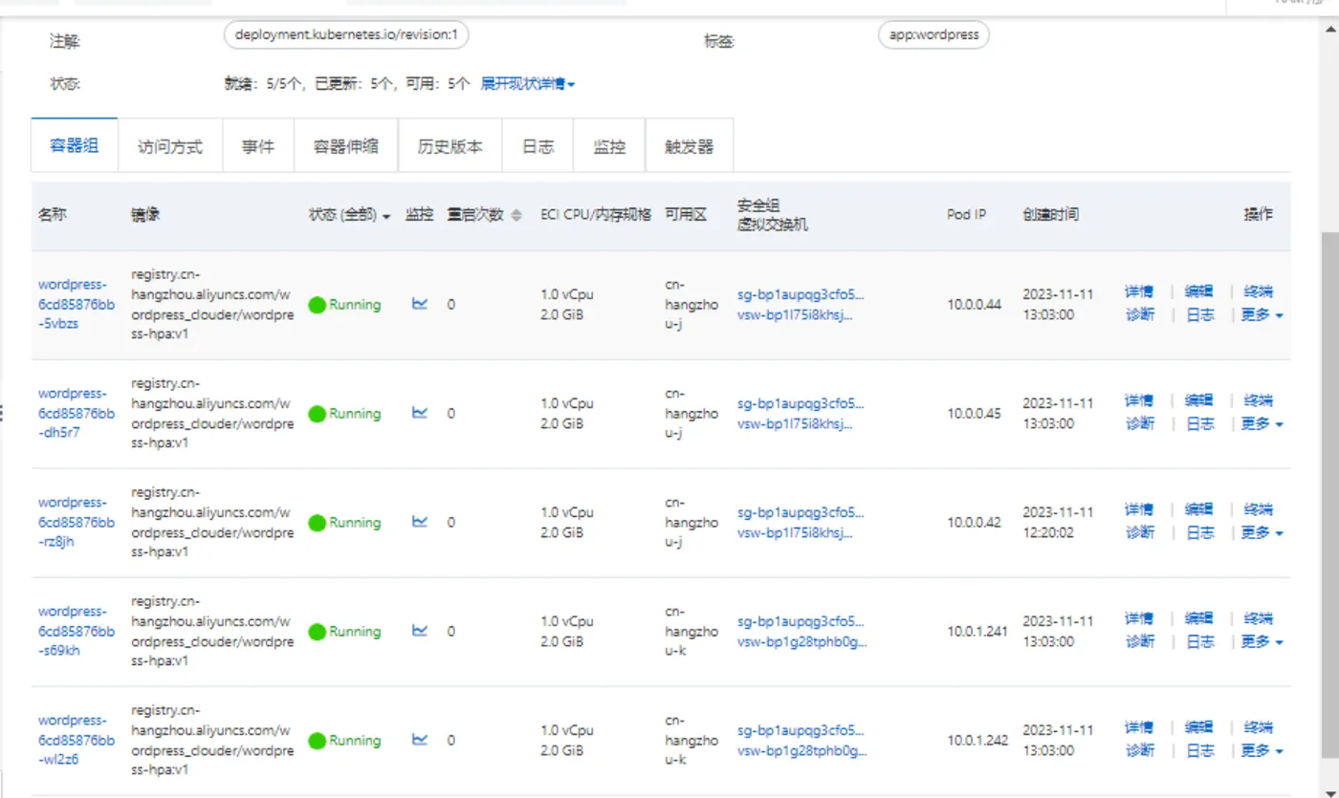Click the deployment.kubernetes.io/revision:1 annotation tag
The width and height of the screenshot is (1339, 798).
pyautogui.click(x=346, y=34)
